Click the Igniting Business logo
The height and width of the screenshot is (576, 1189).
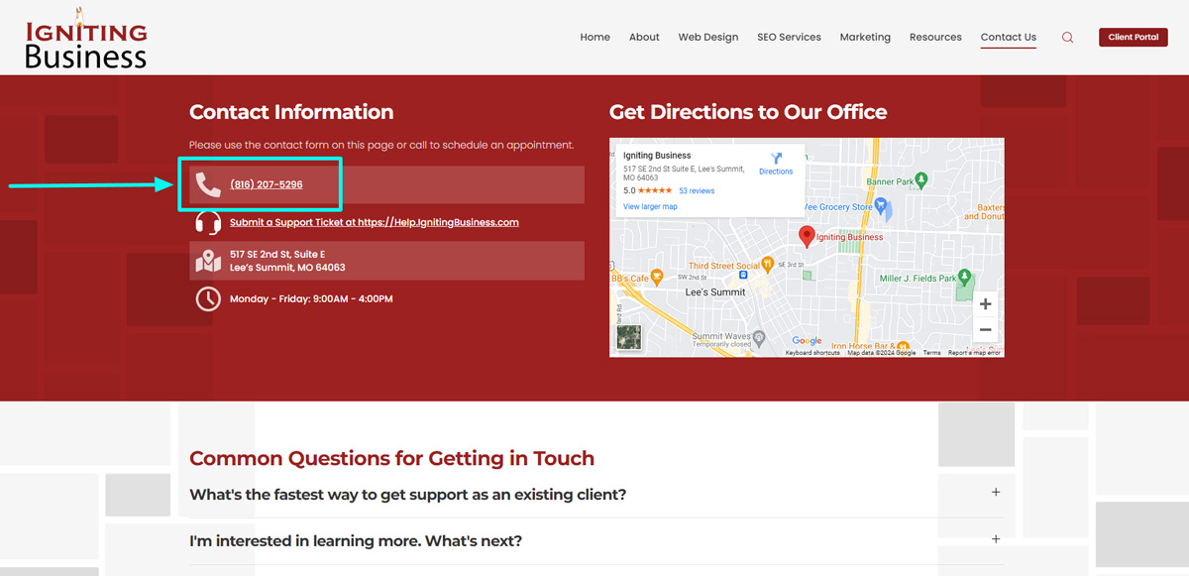[86, 38]
